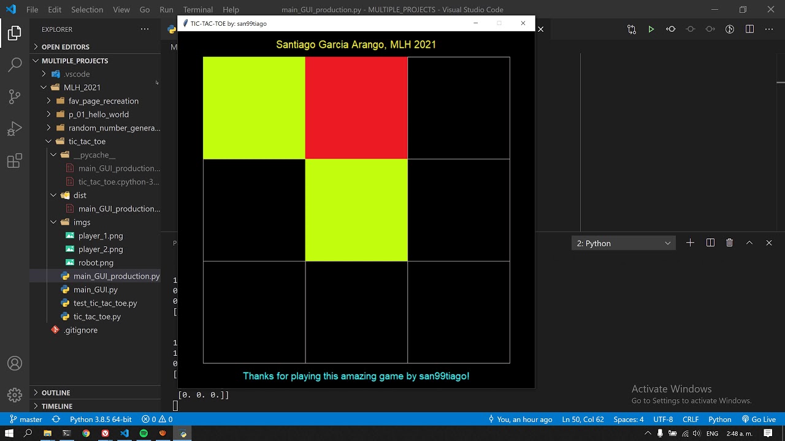Screen dimensions: 785x441
Task: Maximize terminal panel with up chevron
Action: pos(749,243)
